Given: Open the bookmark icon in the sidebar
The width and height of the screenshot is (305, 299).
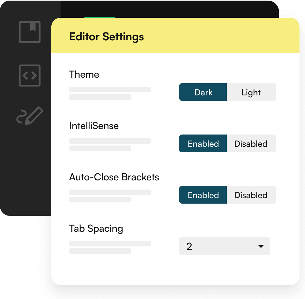Looking at the screenshot, I should (x=30, y=32).
